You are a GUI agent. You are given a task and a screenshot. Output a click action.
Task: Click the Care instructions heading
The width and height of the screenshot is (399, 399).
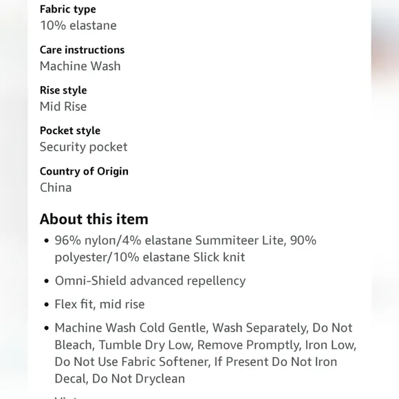(x=82, y=50)
